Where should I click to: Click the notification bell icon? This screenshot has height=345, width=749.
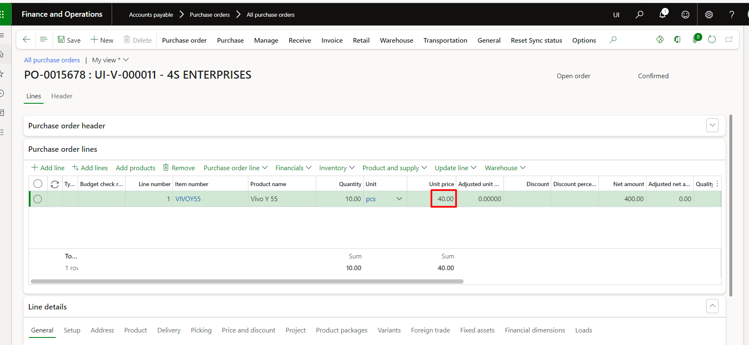click(662, 15)
